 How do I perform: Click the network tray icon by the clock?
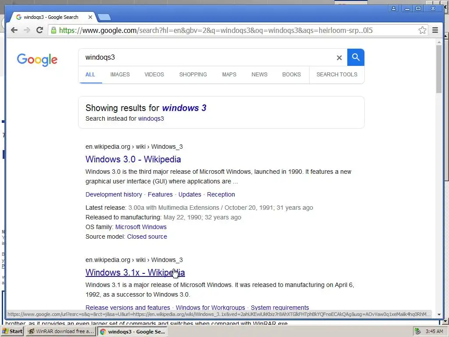click(x=418, y=331)
